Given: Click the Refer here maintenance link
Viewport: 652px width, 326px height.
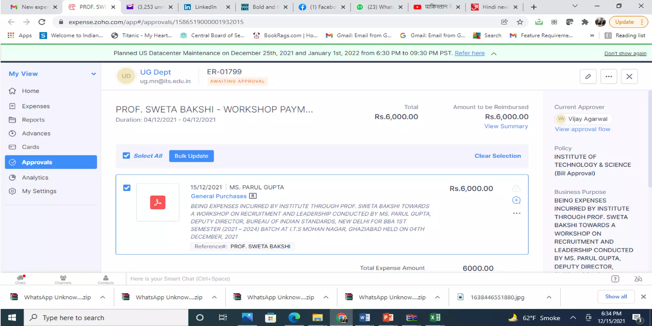Looking at the screenshot, I should [x=470, y=53].
